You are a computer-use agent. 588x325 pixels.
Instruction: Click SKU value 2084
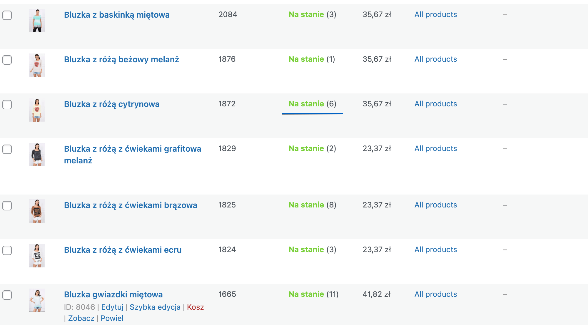click(228, 14)
